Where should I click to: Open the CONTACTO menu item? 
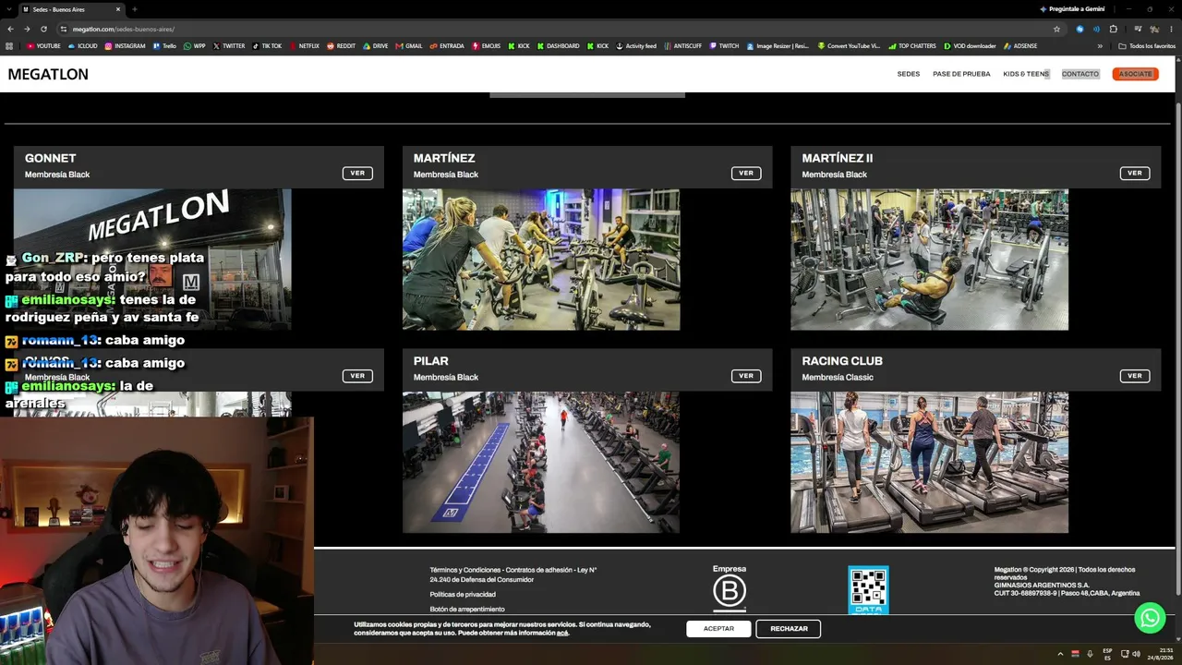[1080, 74]
